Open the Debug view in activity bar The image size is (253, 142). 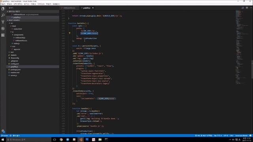click(x=3, y=28)
